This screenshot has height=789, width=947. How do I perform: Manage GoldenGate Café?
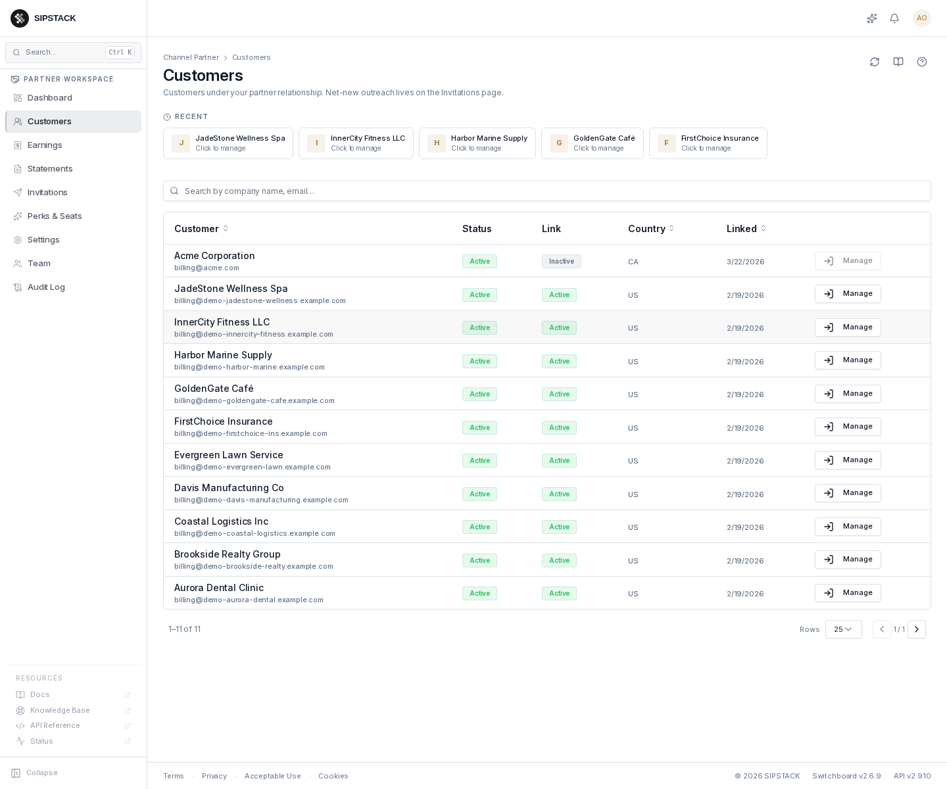point(848,394)
